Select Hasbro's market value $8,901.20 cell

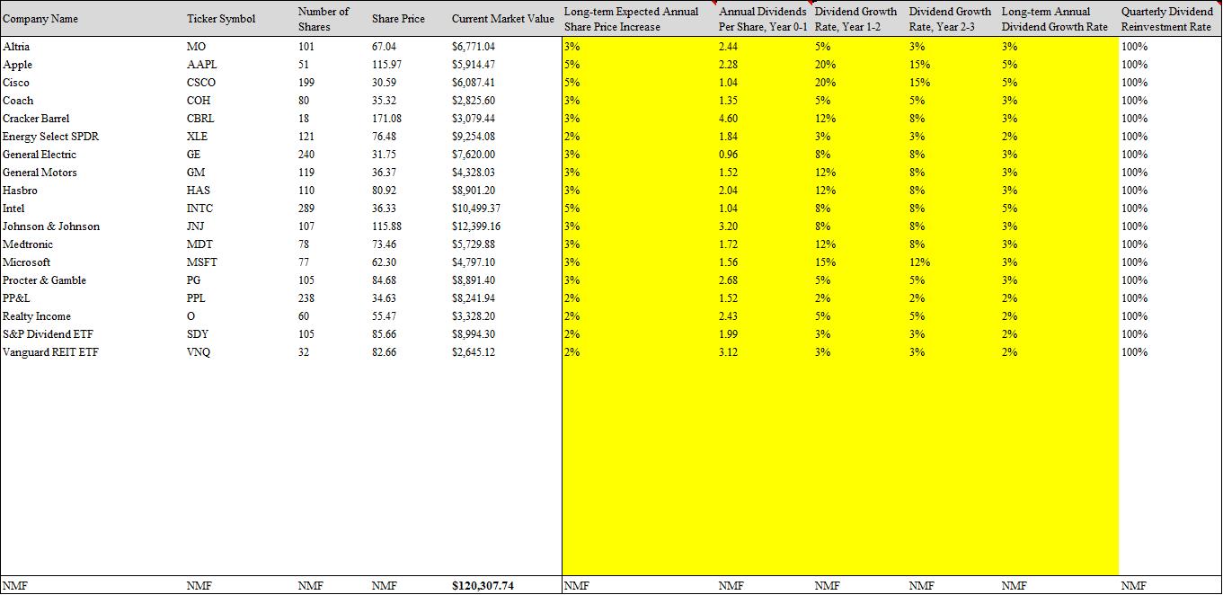pyautogui.click(x=473, y=191)
